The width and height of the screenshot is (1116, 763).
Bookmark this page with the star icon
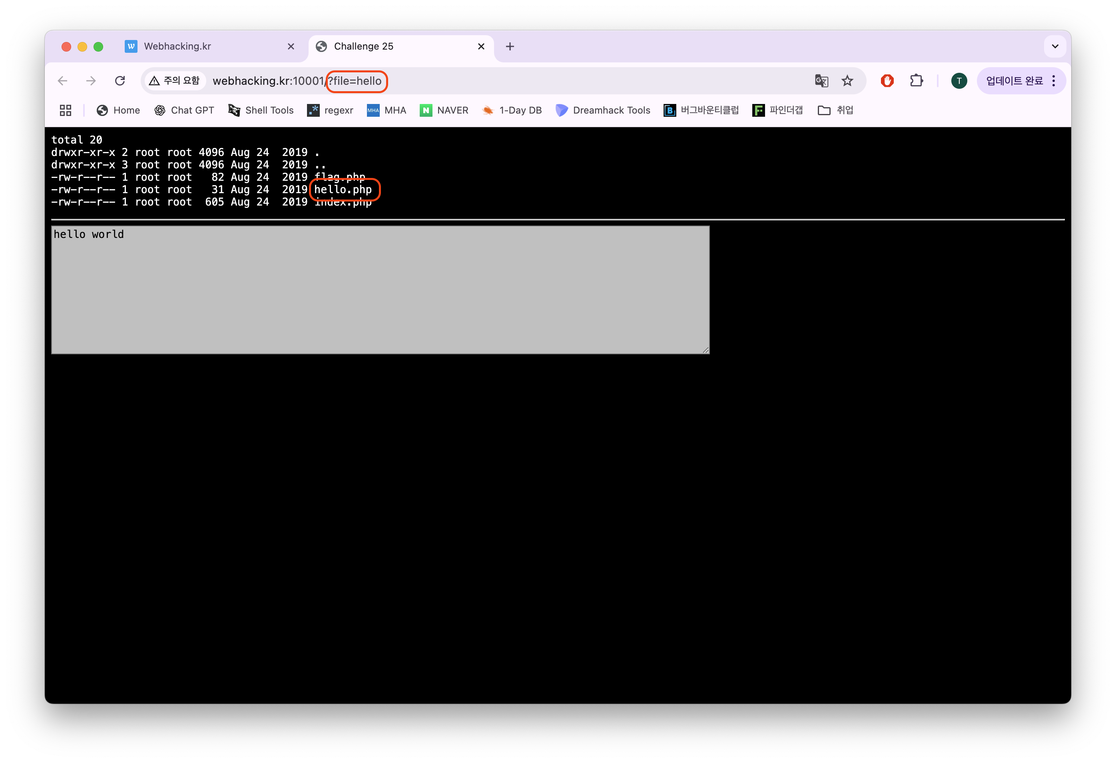coord(847,81)
